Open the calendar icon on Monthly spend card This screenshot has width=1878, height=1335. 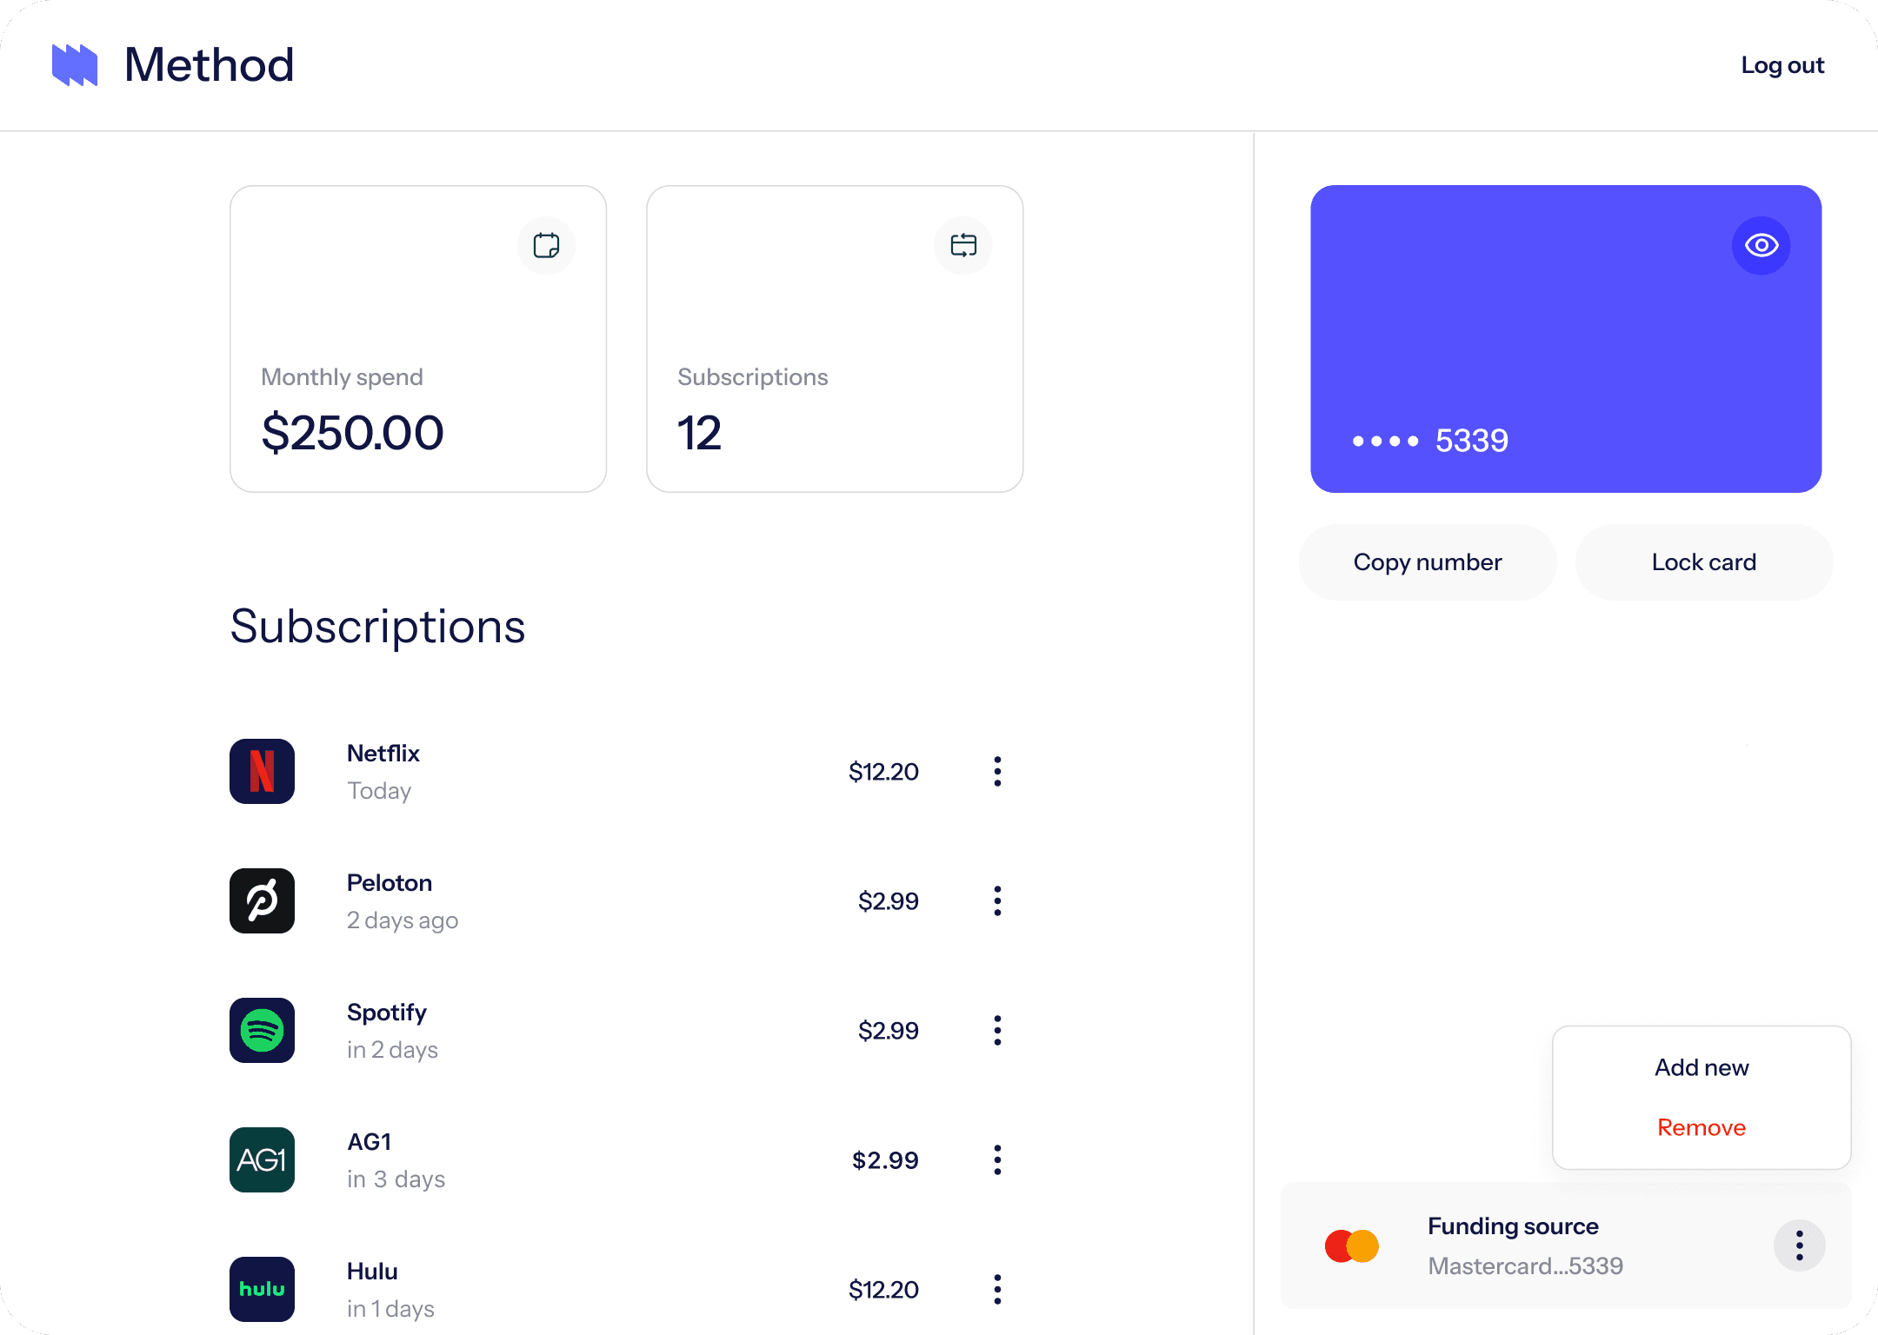point(546,245)
